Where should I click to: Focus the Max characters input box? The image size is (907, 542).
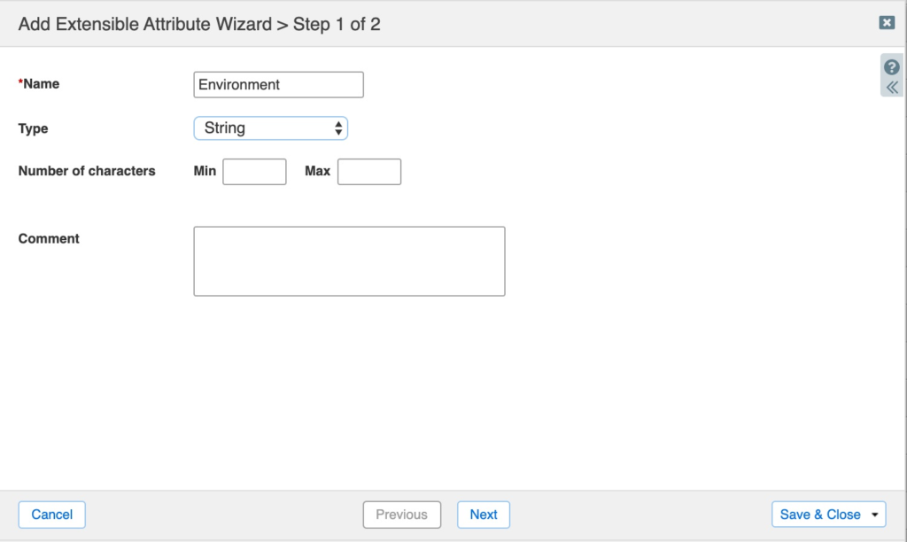point(369,172)
